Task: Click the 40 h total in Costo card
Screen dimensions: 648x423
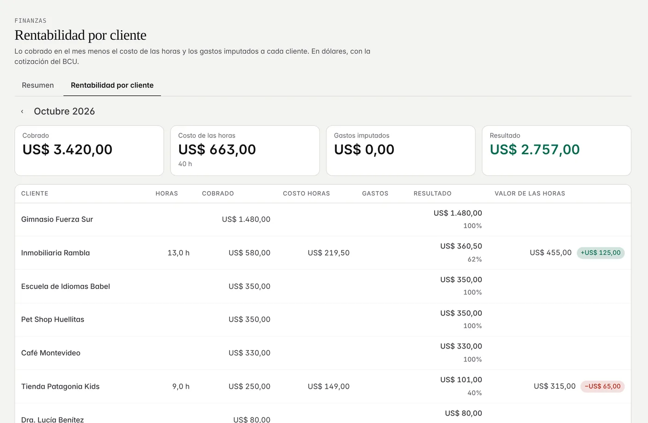Action: pyautogui.click(x=185, y=164)
